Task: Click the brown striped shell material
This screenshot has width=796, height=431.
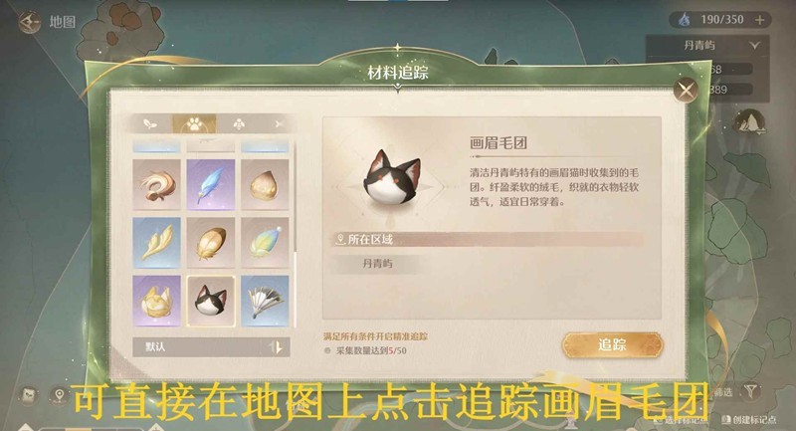Action: click(211, 243)
